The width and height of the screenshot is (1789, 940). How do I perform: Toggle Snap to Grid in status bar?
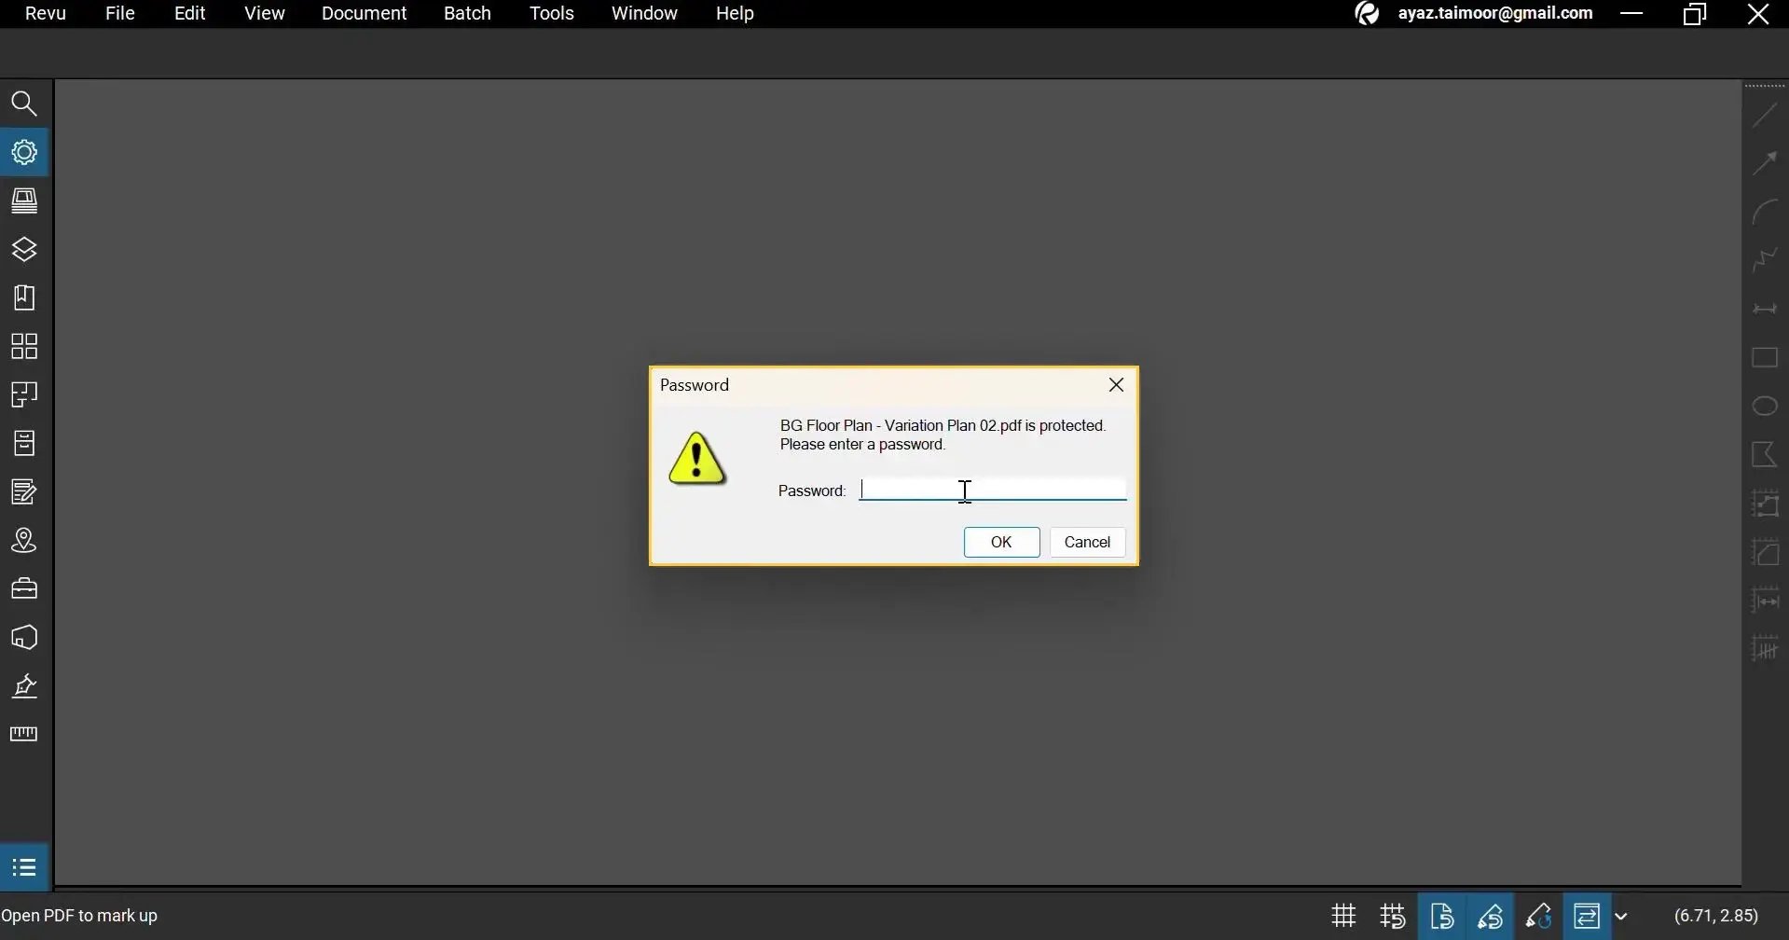[1393, 916]
